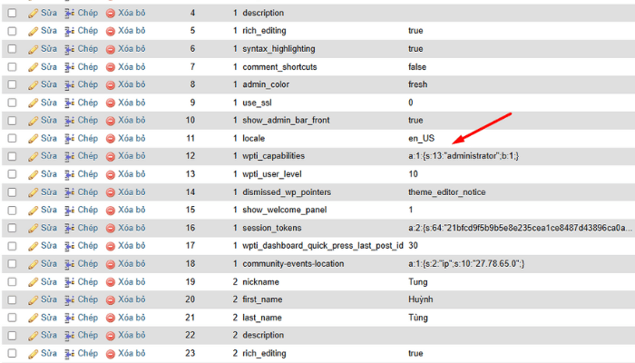Select the checkbox for the wpti_capabilities row
635x363 pixels.
(12, 156)
